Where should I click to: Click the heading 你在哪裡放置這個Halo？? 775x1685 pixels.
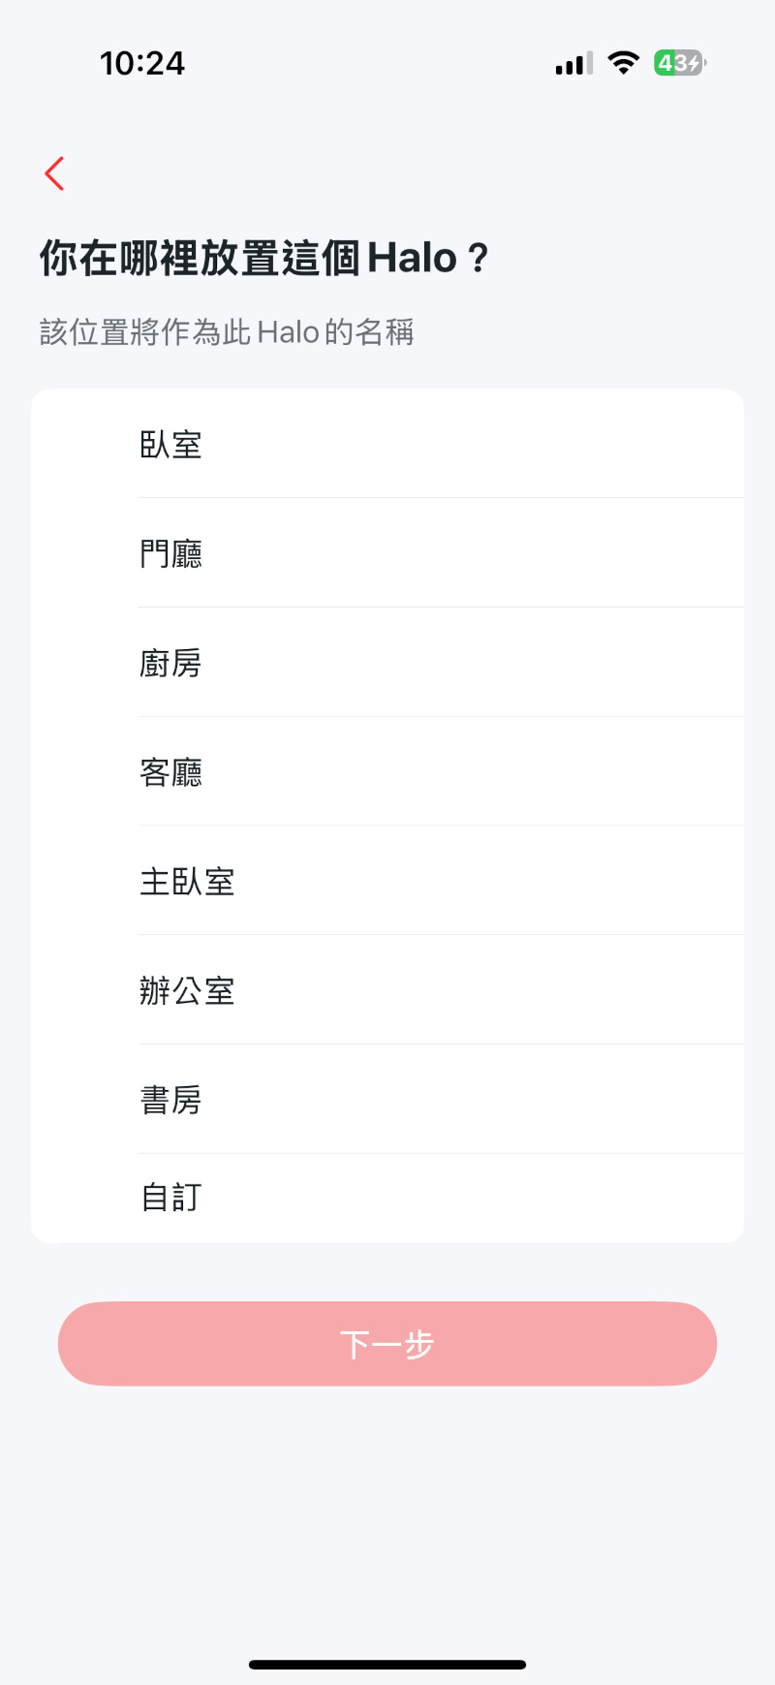[x=263, y=259]
